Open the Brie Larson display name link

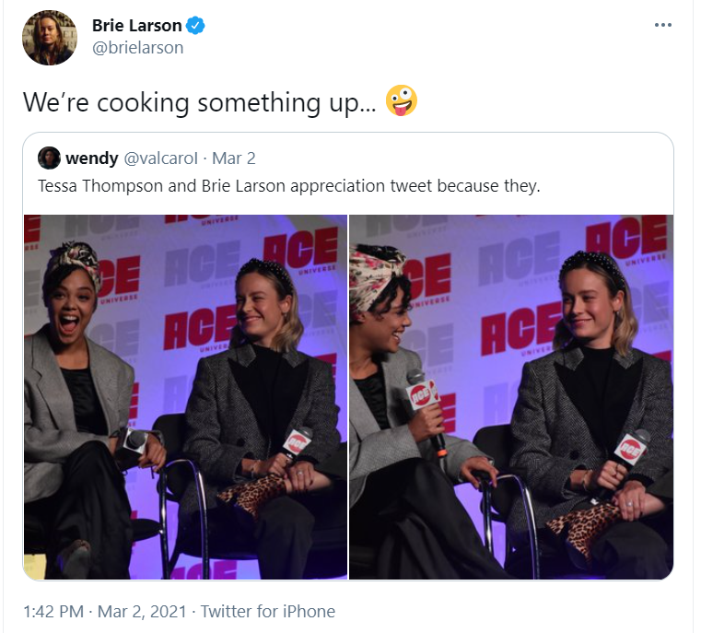pos(137,26)
